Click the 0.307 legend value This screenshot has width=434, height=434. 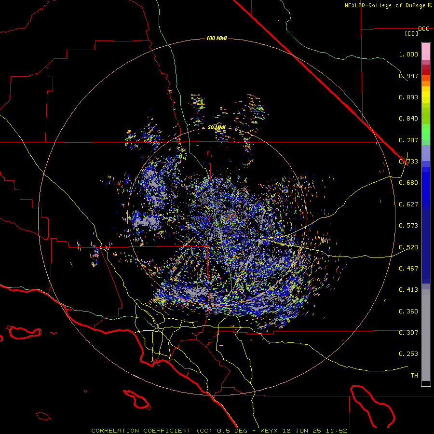point(408,333)
